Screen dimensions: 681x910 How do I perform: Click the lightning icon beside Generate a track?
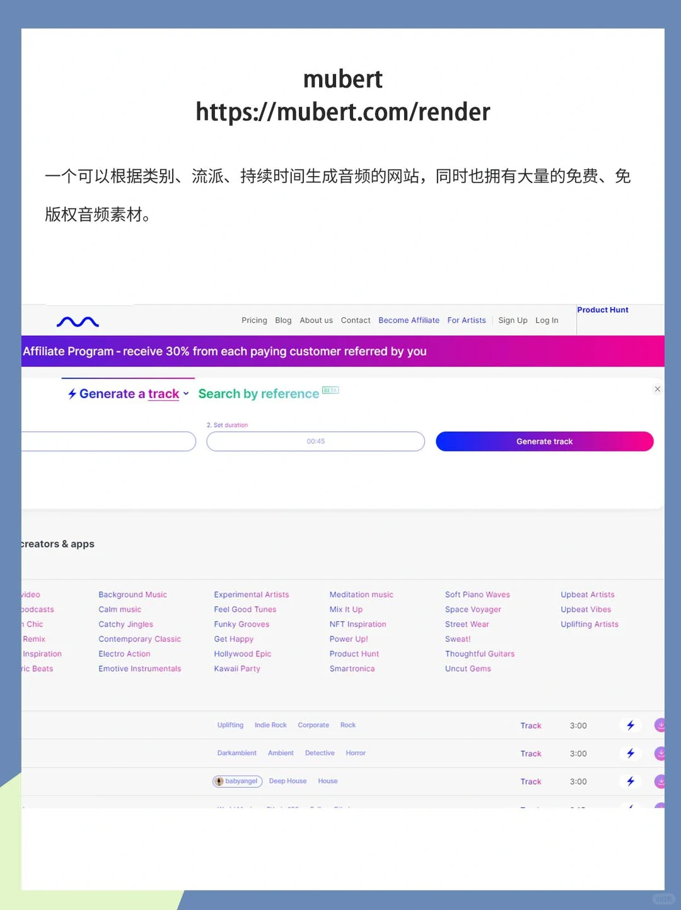coord(72,394)
